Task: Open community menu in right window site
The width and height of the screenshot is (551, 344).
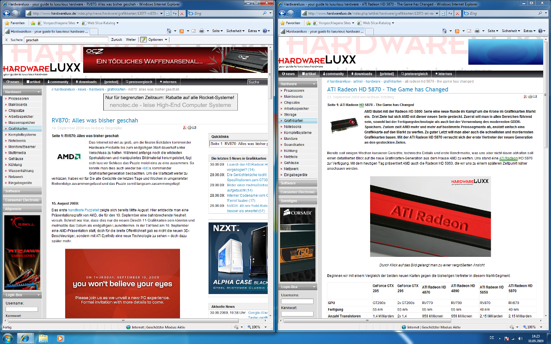Action: point(333,74)
